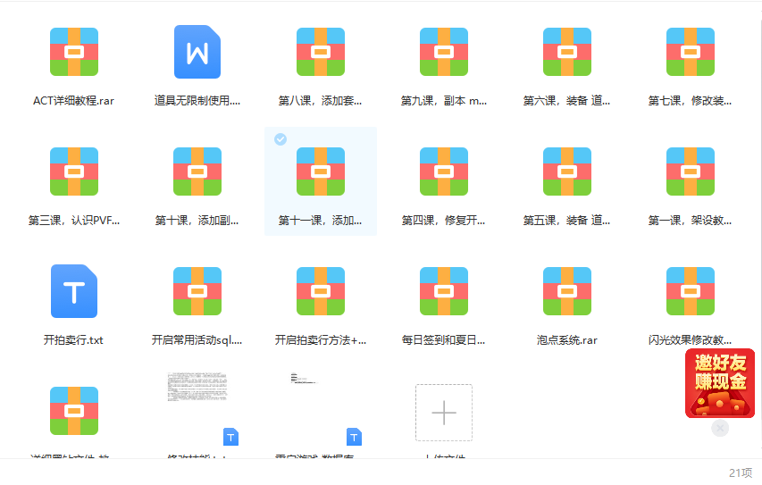
Task: Open the 邀好友赚现金 promotion banner
Action: 720,383
